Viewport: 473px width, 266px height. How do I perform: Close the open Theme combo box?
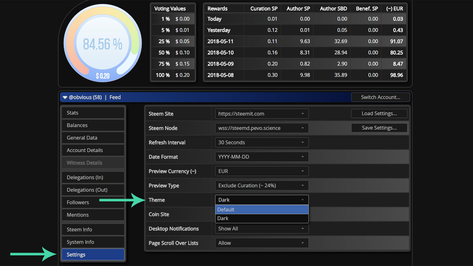click(262, 200)
